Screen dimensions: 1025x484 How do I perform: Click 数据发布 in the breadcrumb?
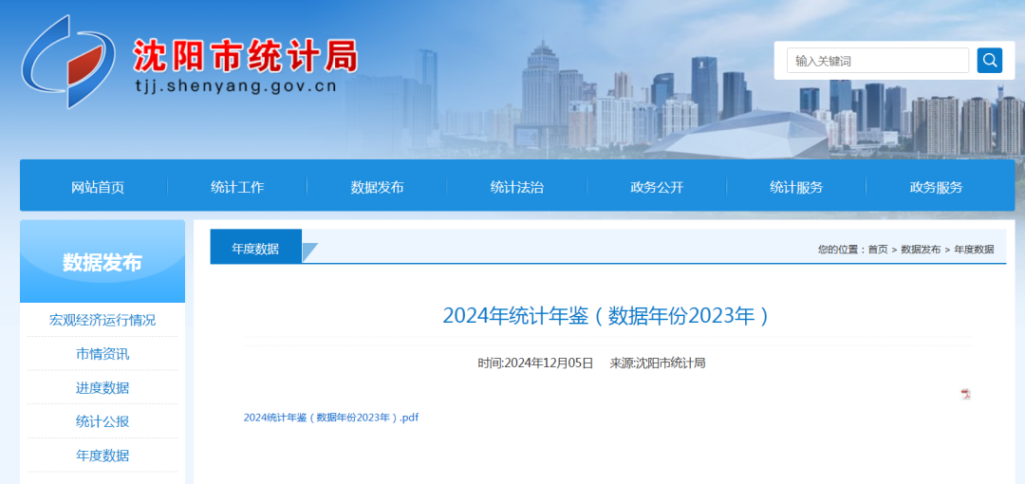coord(921,250)
